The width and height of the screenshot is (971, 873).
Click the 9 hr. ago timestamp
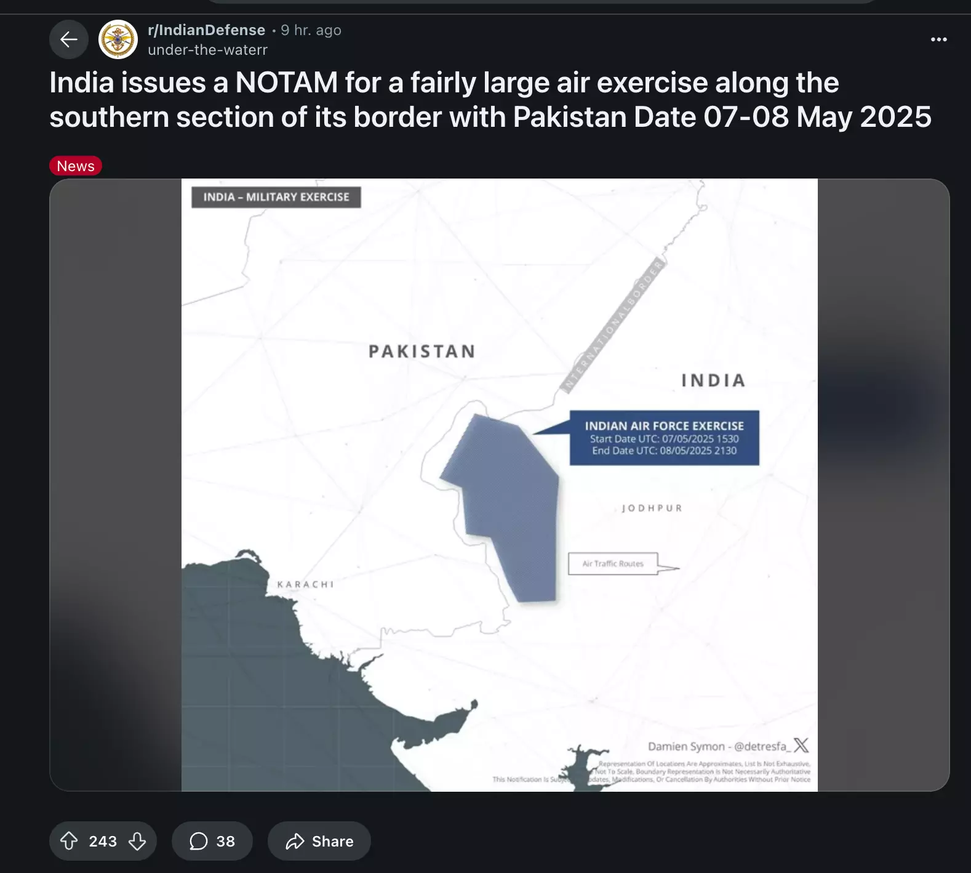pyautogui.click(x=311, y=30)
